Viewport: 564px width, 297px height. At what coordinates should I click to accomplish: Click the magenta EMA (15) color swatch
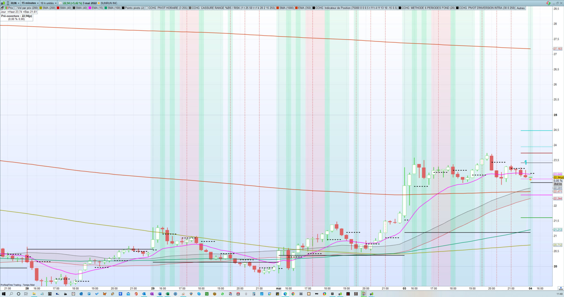(90, 8)
